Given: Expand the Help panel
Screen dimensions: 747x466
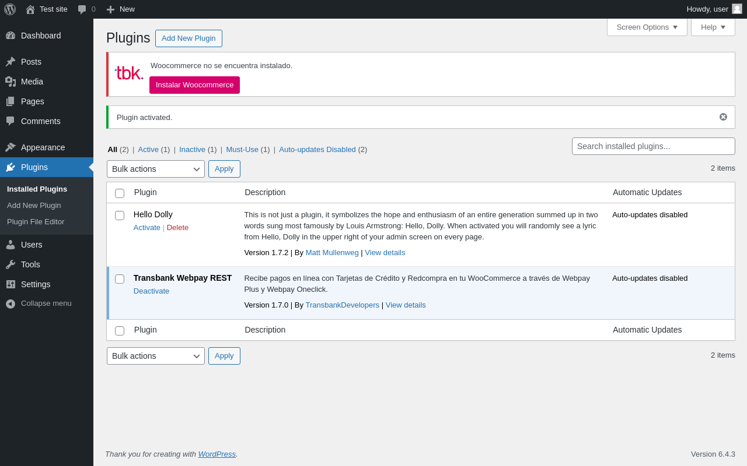Looking at the screenshot, I should 713,27.
